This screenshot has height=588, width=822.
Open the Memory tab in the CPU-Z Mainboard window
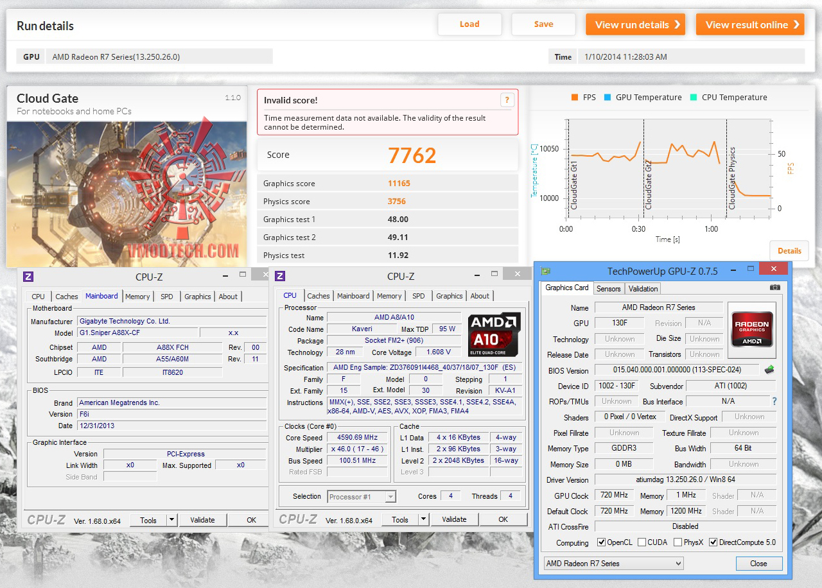click(137, 297)
